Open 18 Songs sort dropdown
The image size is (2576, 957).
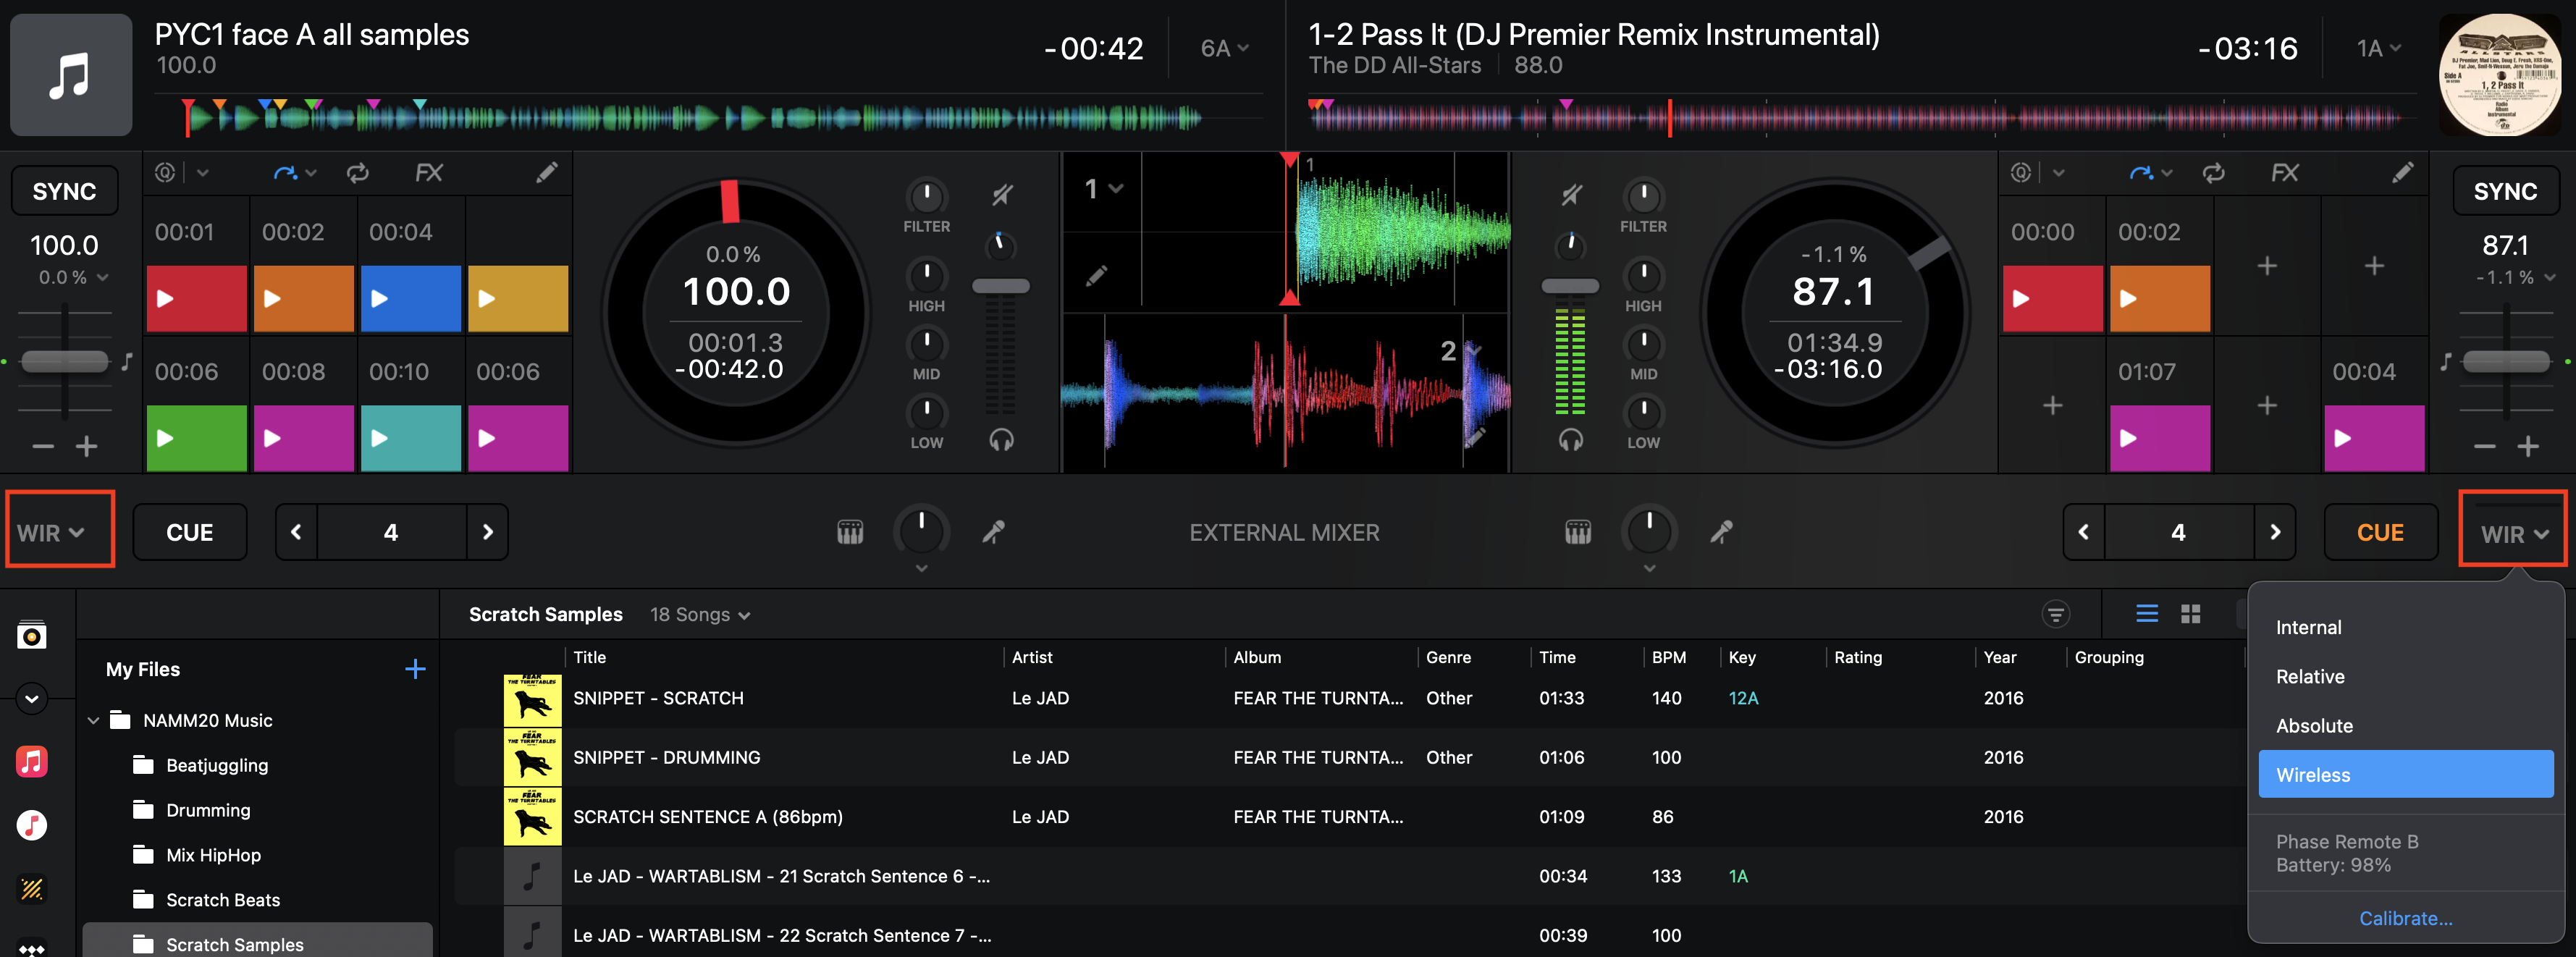click(699, 614)
